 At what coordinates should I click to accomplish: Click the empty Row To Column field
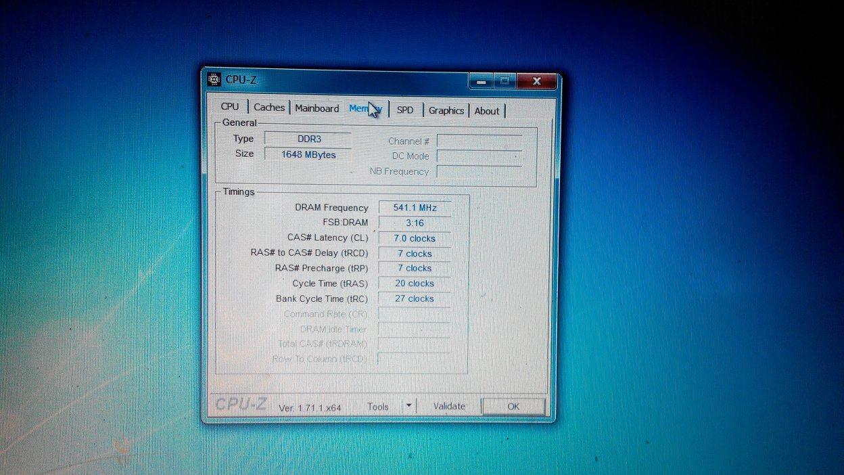(x=414, y=359)
